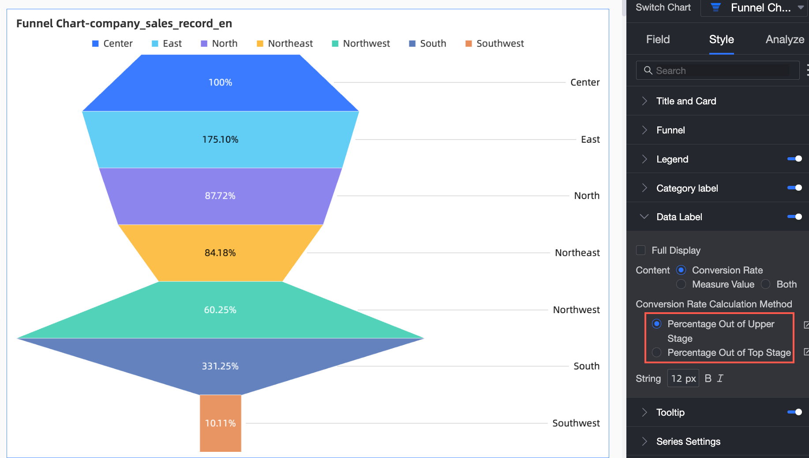Open the String font size box
Screen dimensions: 809x458
[683, 378]
